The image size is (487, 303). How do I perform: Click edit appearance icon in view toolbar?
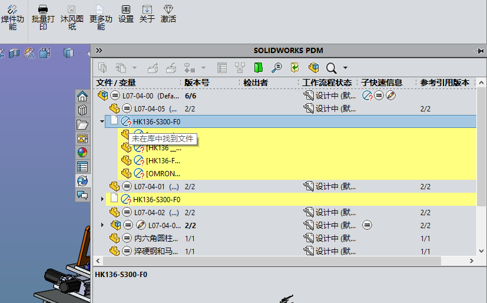click(29, 53)
